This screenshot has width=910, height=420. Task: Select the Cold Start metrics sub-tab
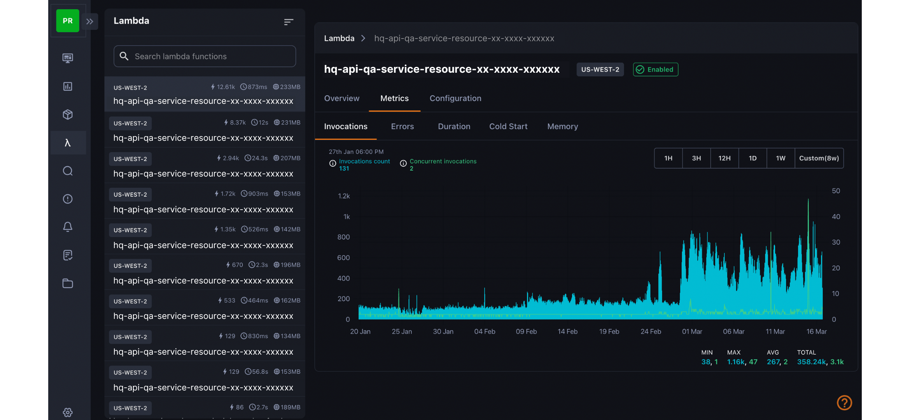tap(508, 126)
